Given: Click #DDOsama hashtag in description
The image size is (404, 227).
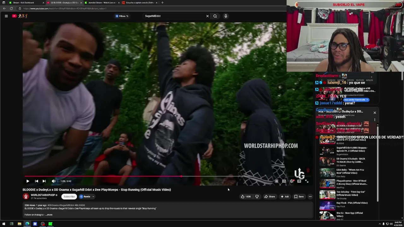Looking at the screenshot, I should coord(52,205).
